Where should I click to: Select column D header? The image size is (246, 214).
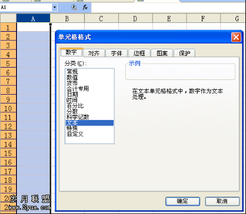(135, 18)
